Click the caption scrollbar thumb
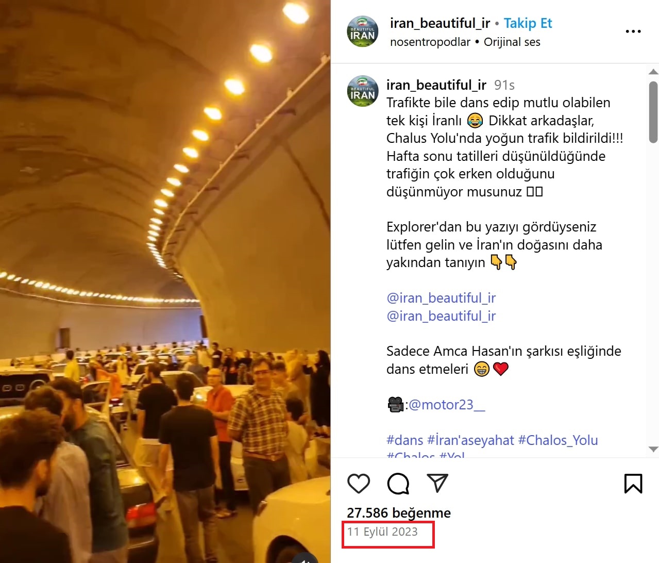The width and height of the screenshot is (659, 563). point(653,112)
